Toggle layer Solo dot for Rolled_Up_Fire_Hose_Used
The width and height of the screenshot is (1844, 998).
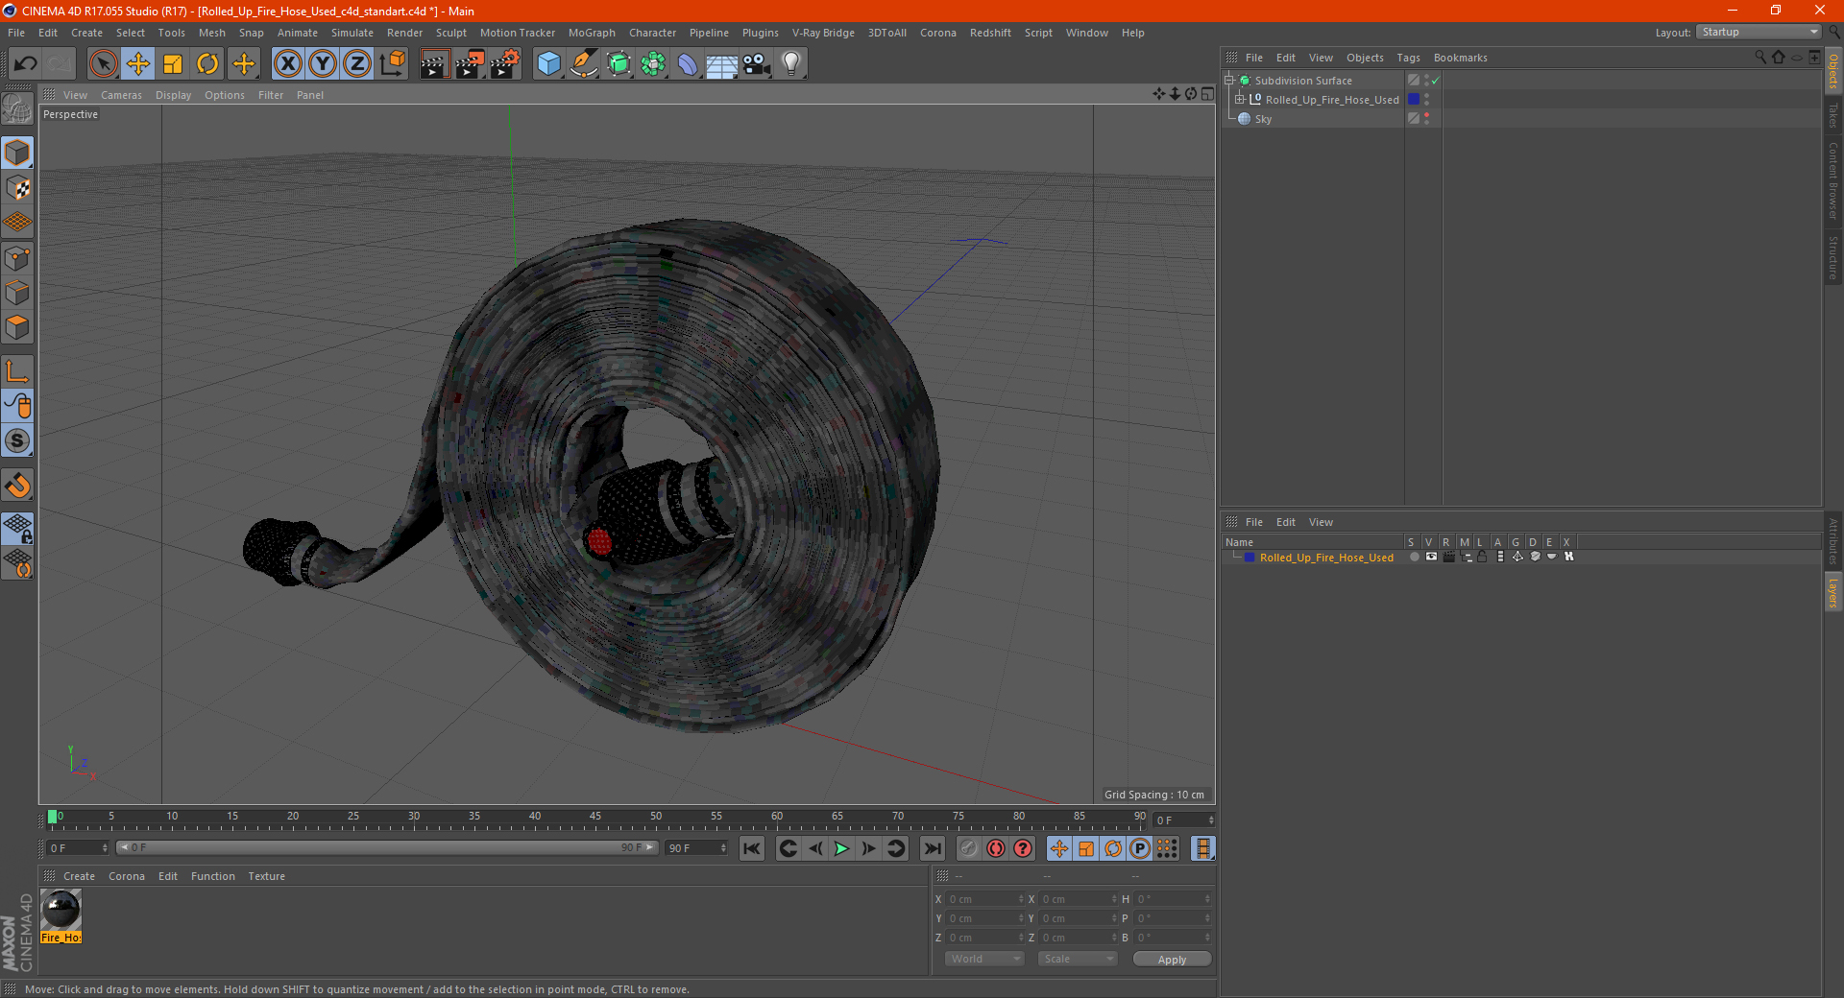[1414, 557]
